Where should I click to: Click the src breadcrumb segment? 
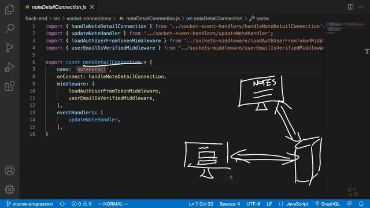click(x=57, y=18)
